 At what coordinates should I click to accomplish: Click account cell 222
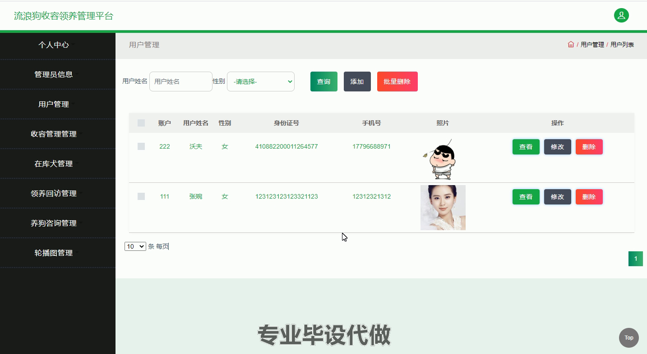click(x=165, y=146)
